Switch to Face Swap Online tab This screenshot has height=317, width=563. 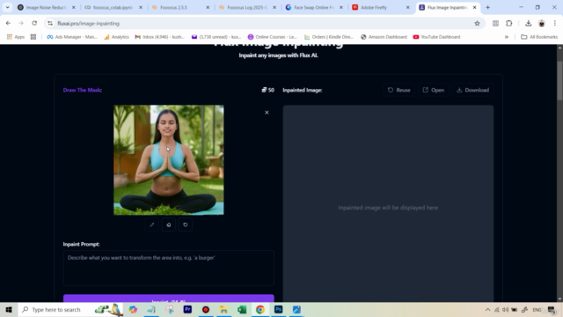pos(314,7)
